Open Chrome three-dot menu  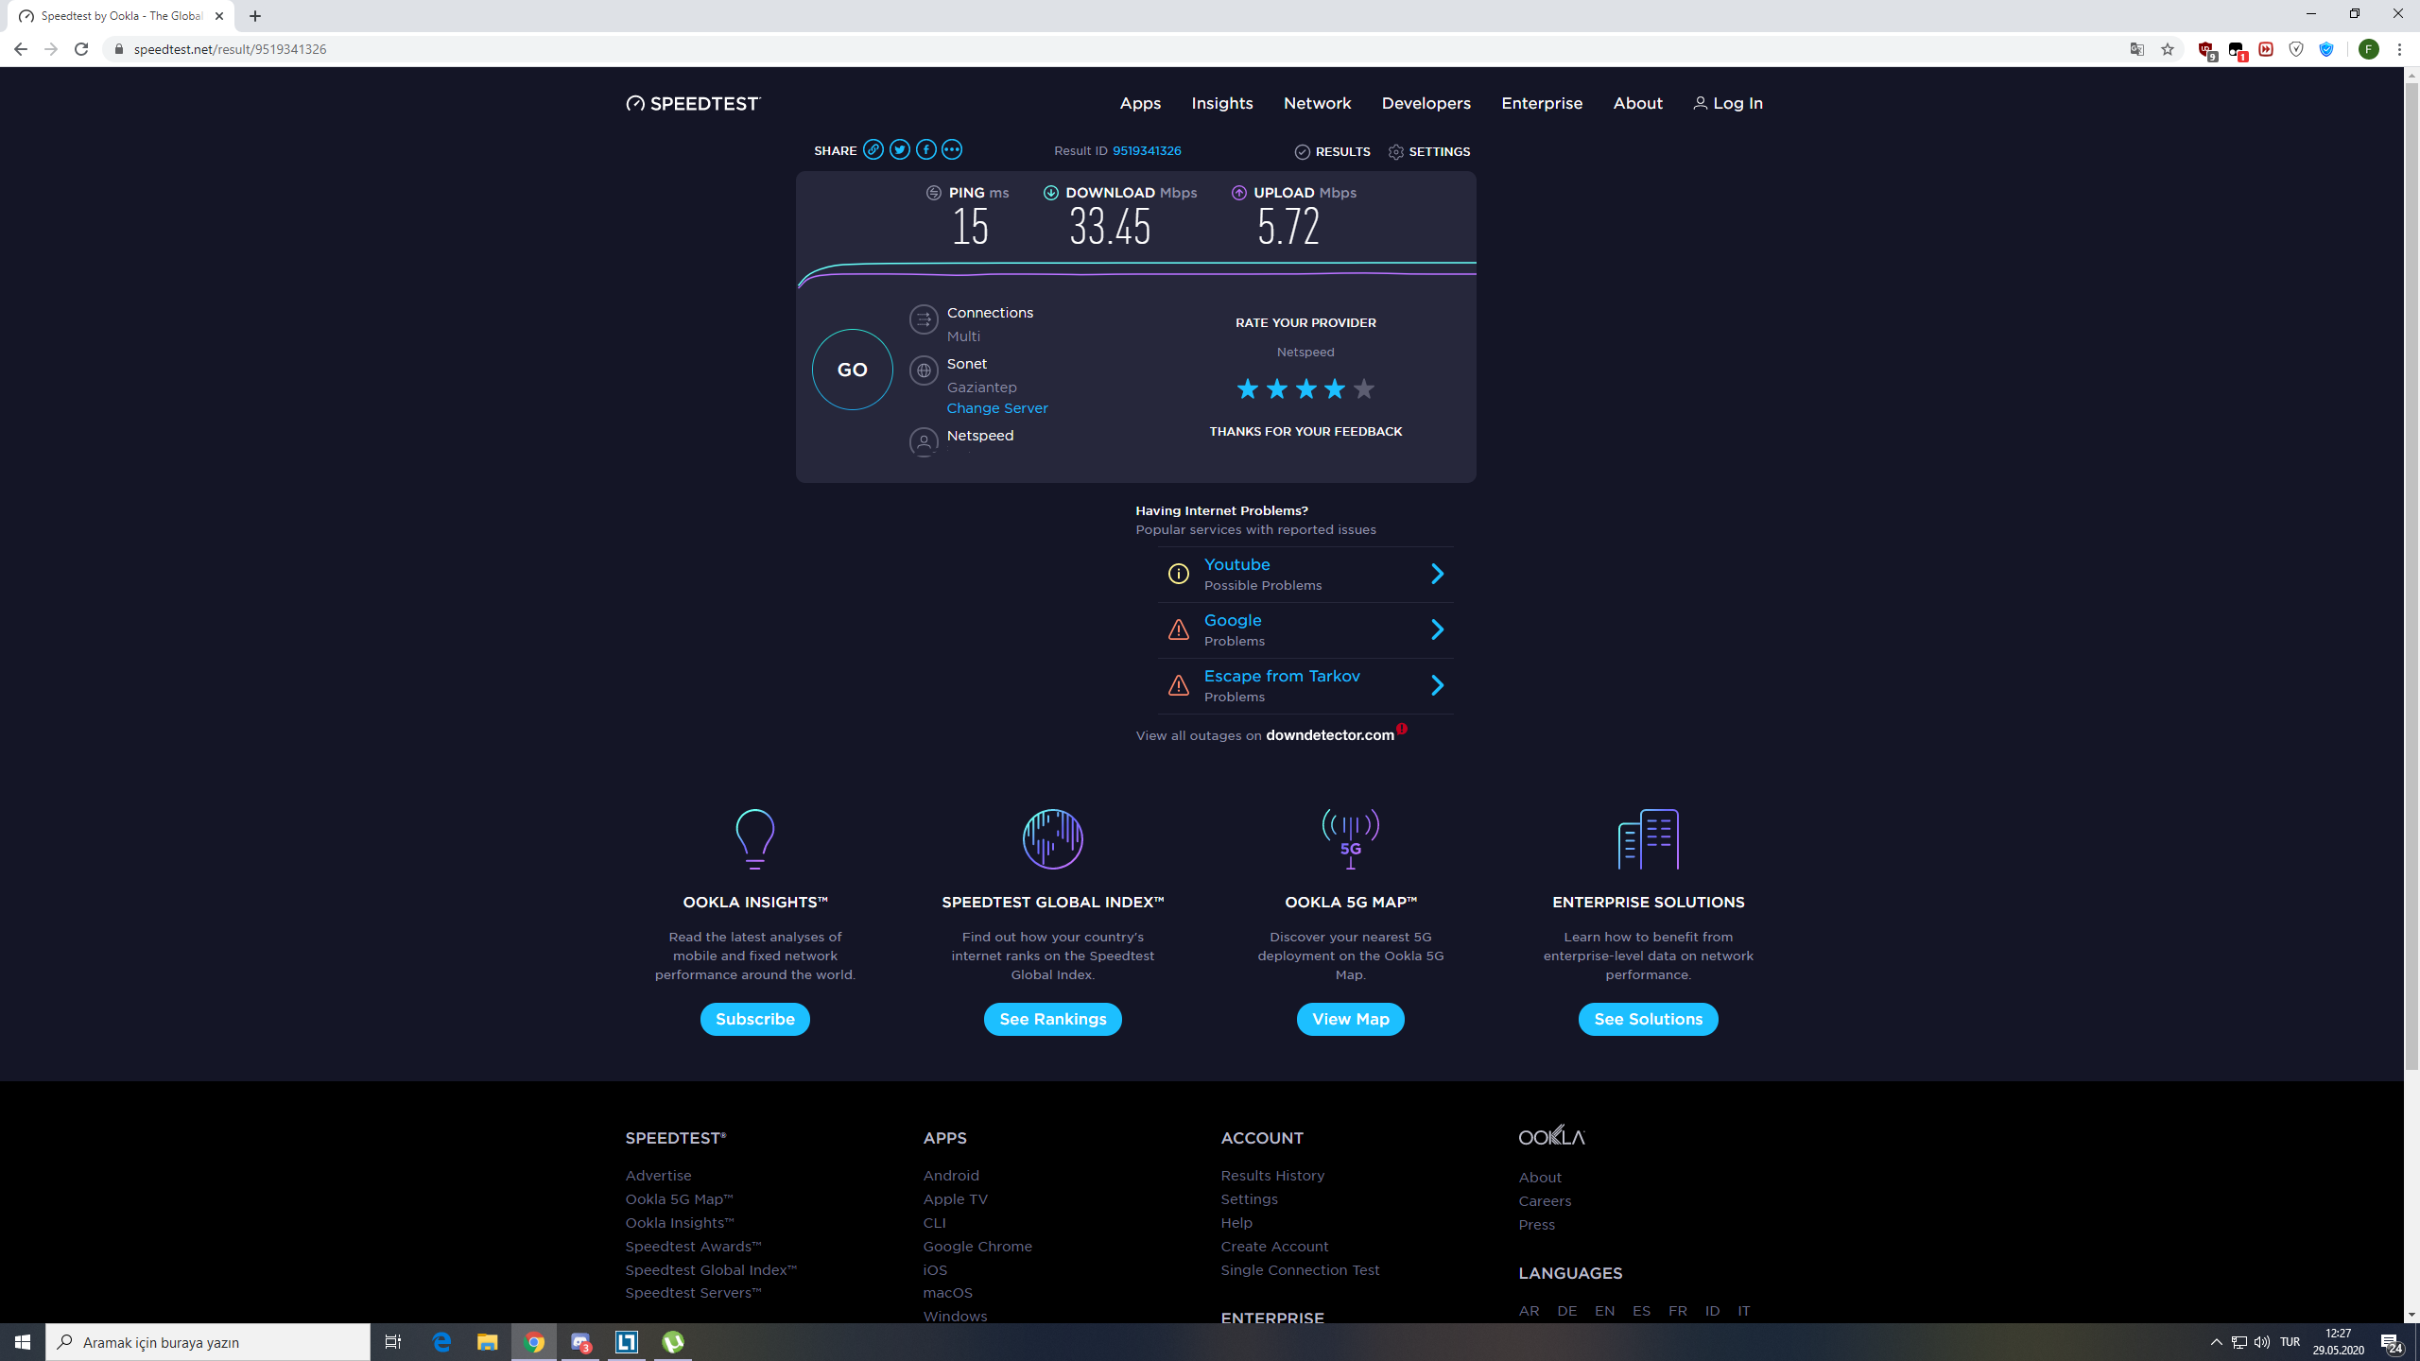click(2399, 49)
